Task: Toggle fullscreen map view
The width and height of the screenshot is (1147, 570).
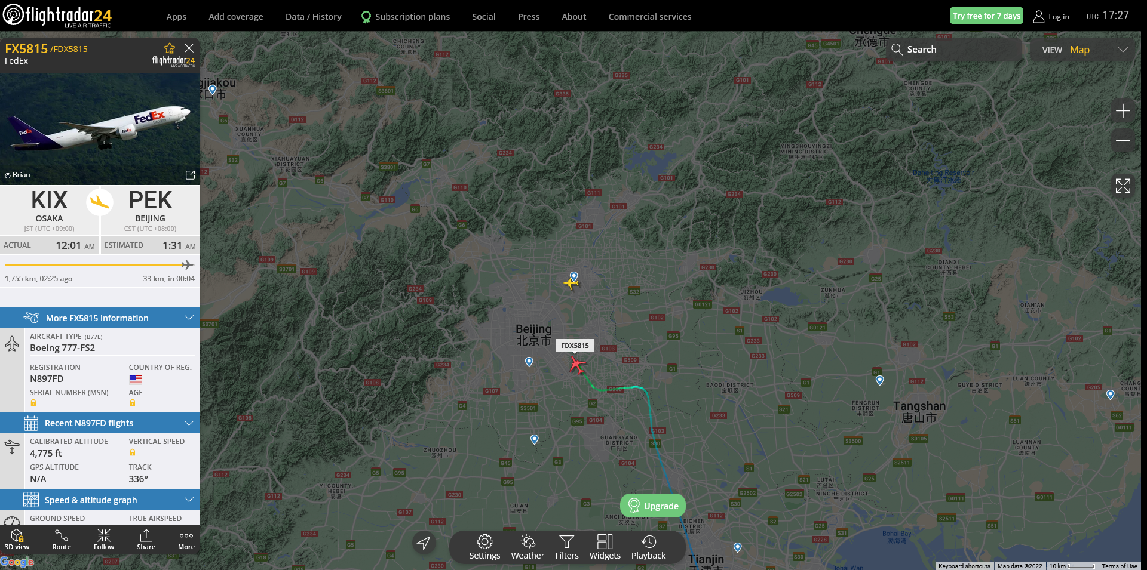Action: point(1123,186)
